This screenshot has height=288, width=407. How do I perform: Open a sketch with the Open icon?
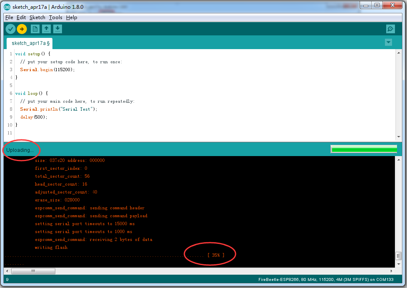[x=46, y=29]
